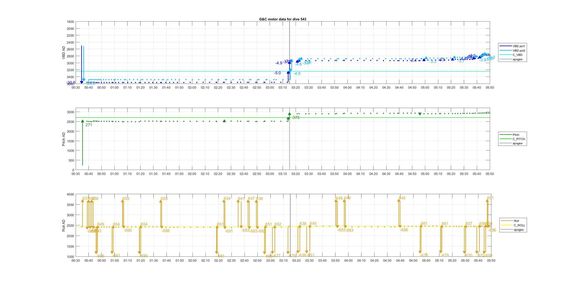
Task: Click the 'Pitch AD' y-axis label
Action: [64, 139]
